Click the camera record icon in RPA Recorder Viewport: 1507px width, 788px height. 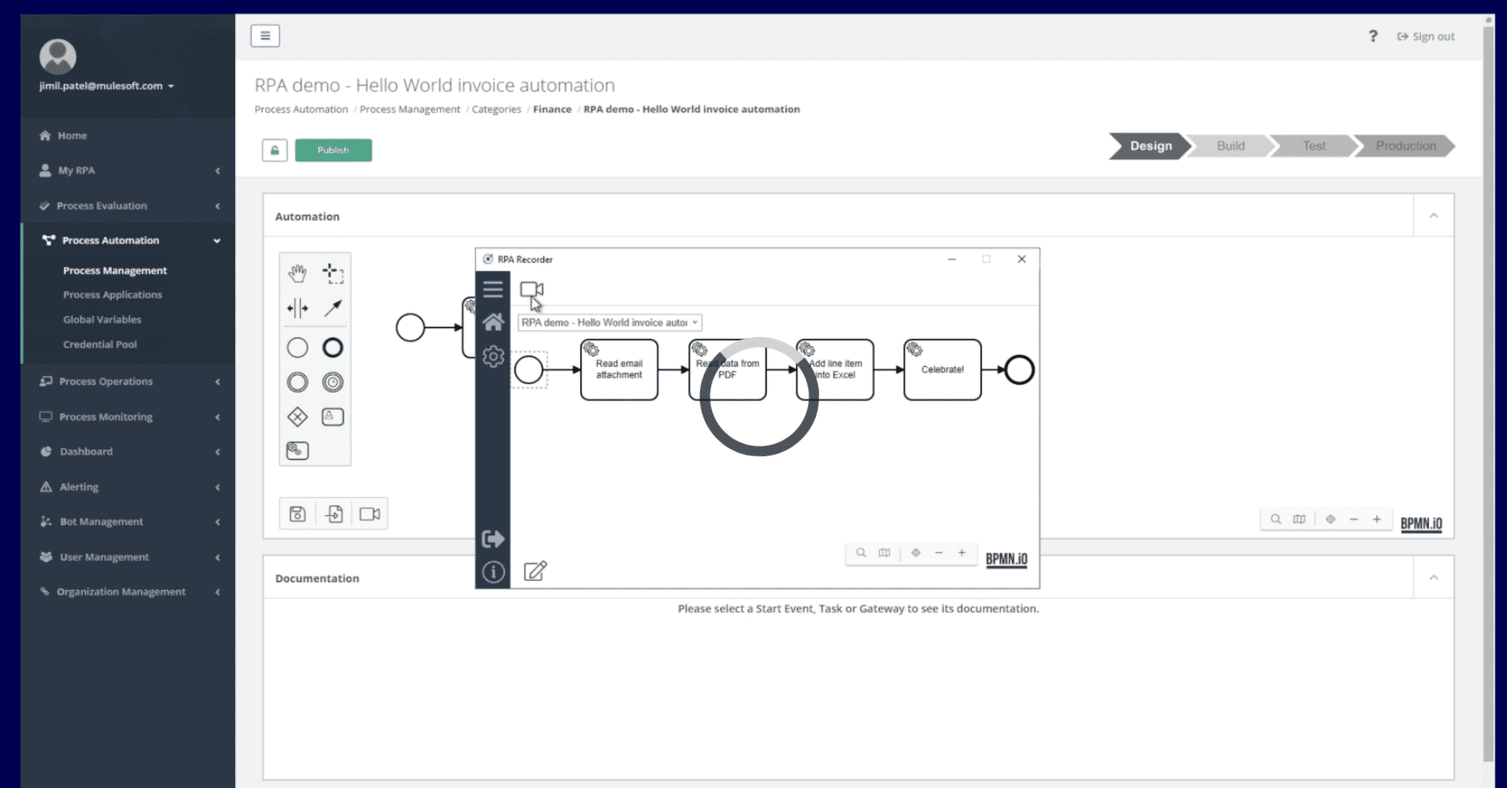[x=532, y=289]
